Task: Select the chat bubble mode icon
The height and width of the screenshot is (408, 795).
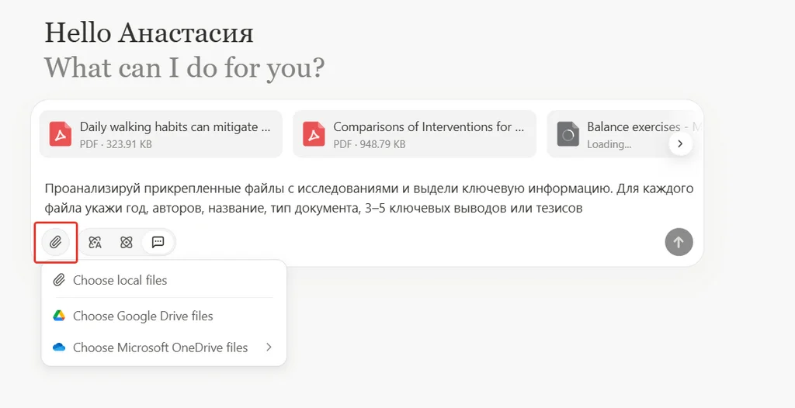Action: click(158, 242)
